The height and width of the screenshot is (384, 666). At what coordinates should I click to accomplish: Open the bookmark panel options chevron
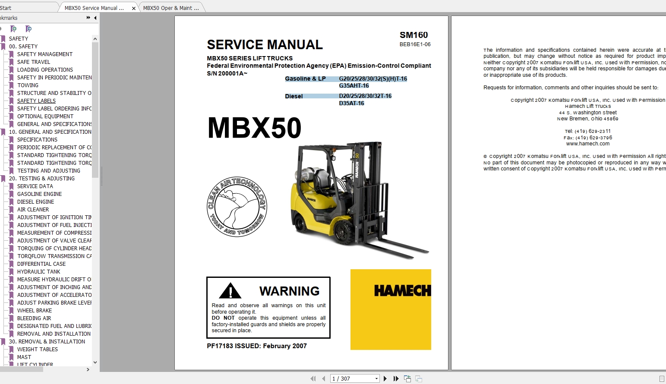click(88, 18)
